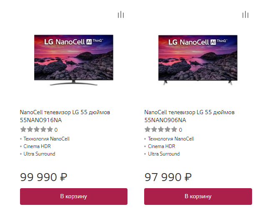Click review count beside 55NANO906NA stars
This screenshot has height=212, width=260.
(180, 130)
